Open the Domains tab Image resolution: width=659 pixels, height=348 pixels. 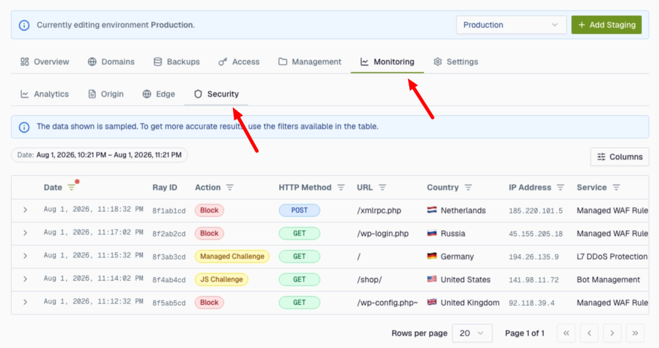point(111,62)
